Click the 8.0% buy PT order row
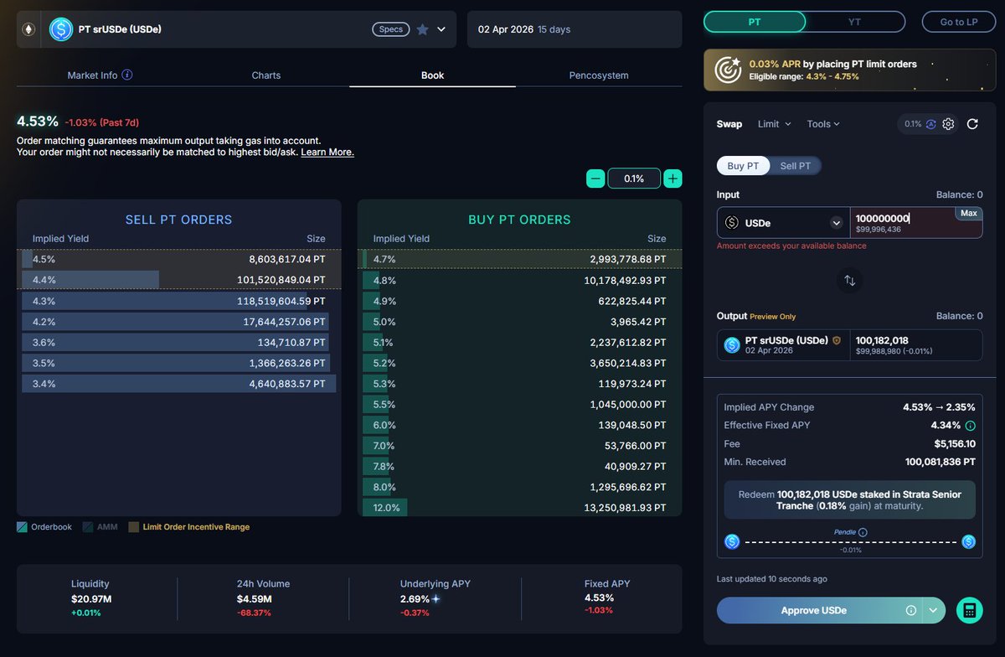Screen dimensions: 1005x657 (519, 487)
